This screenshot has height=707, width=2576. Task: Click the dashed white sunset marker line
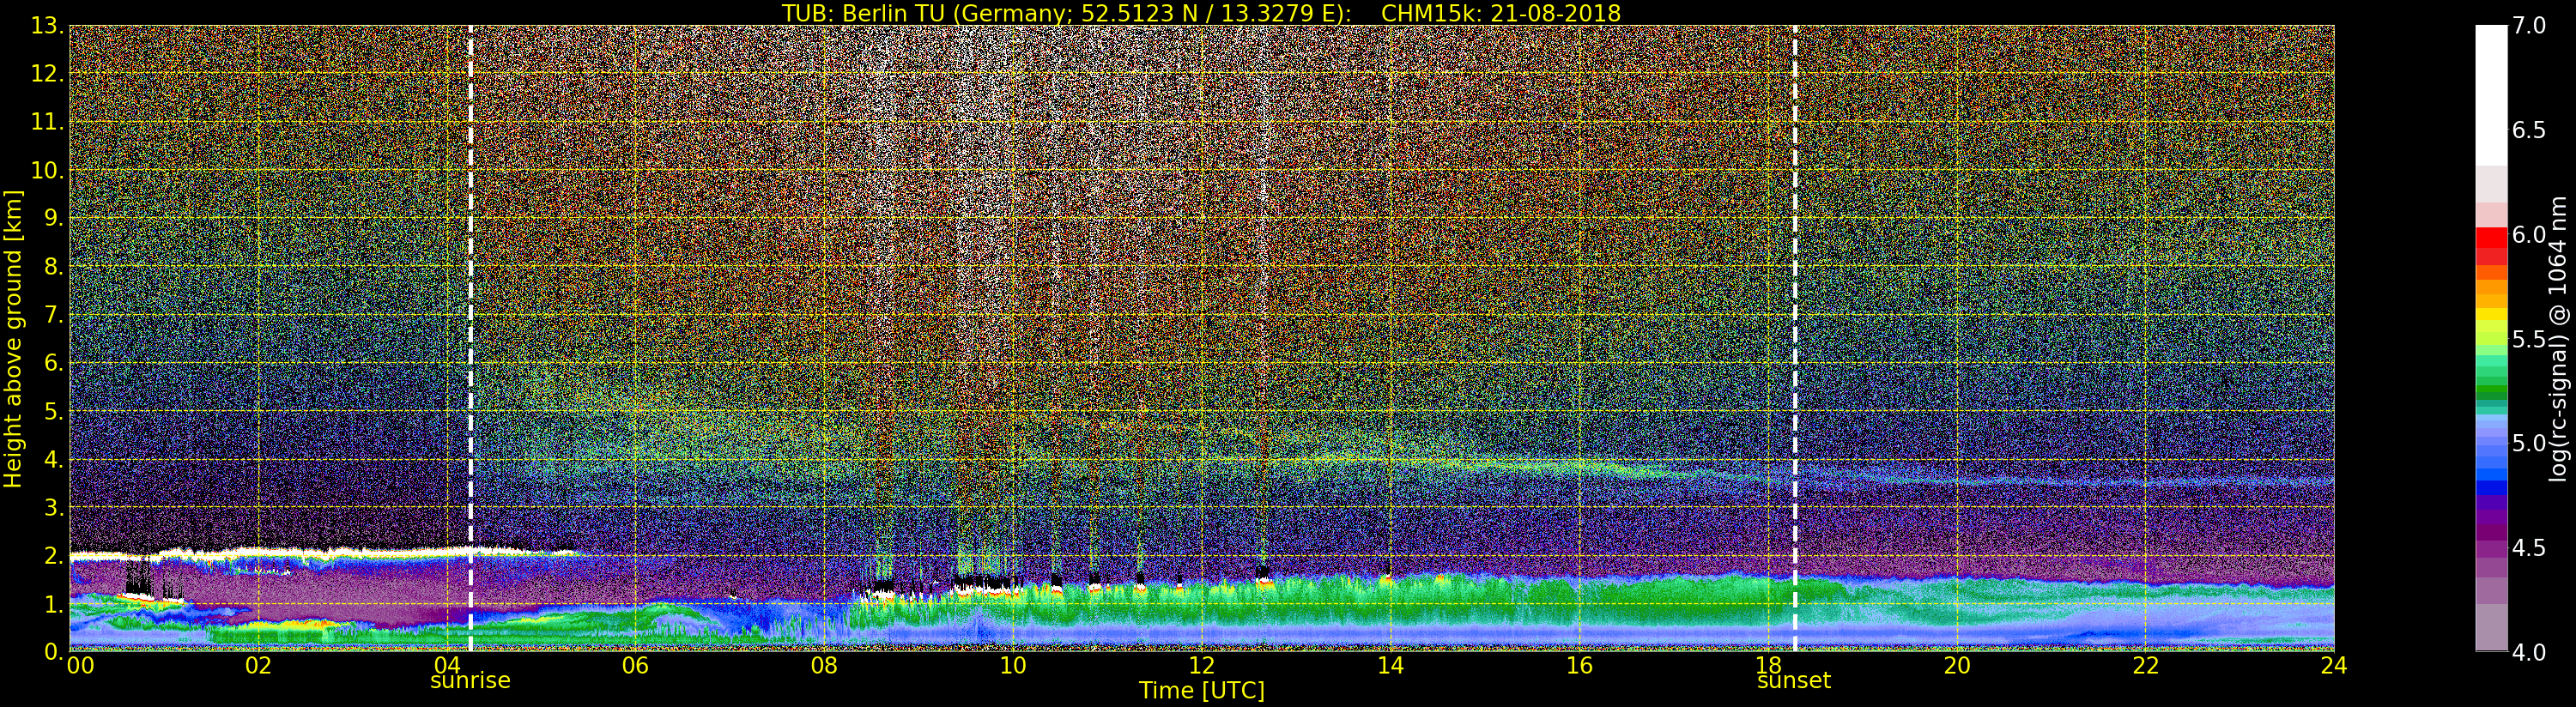(1795, 338)
